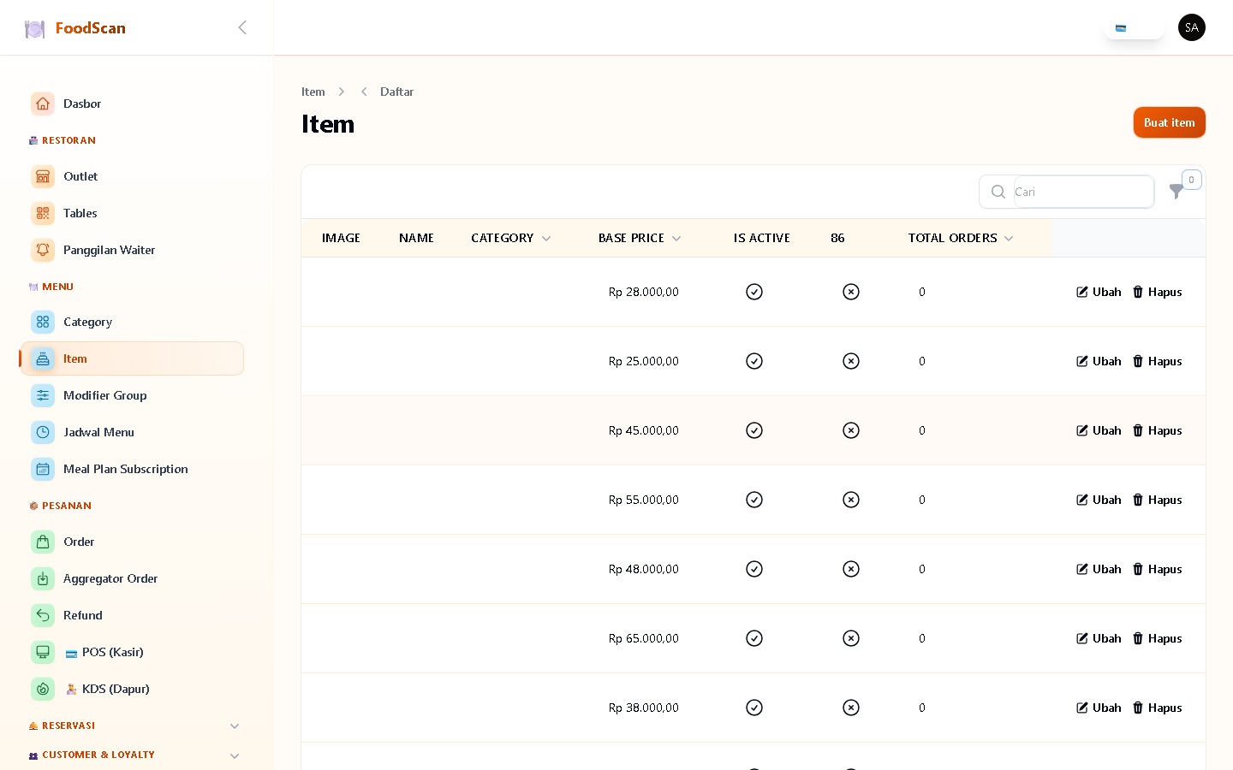
Task: Click the Item breadcrumb link
Action: (313, 92)
